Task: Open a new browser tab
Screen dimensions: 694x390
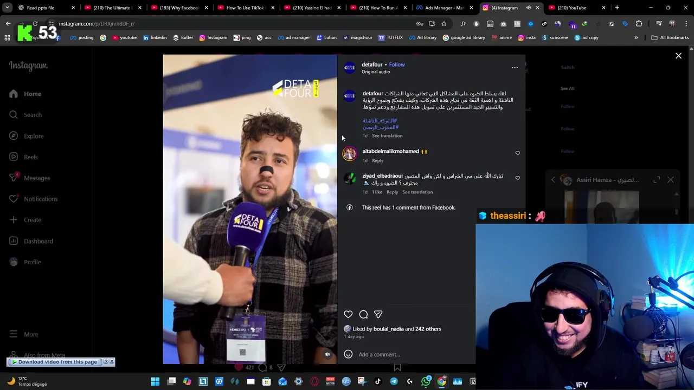Action: tap(617, 8)
